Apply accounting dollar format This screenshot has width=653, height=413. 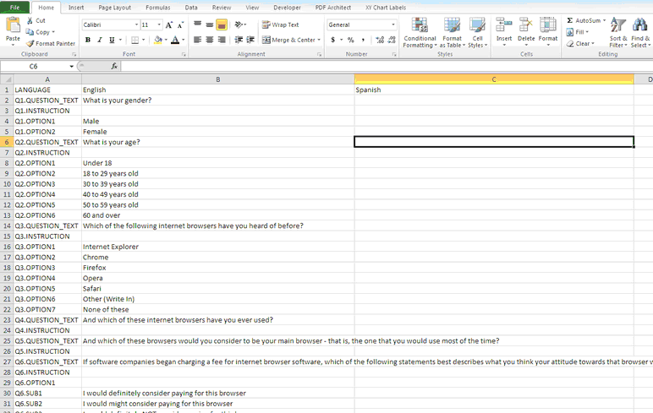[332, 40]
